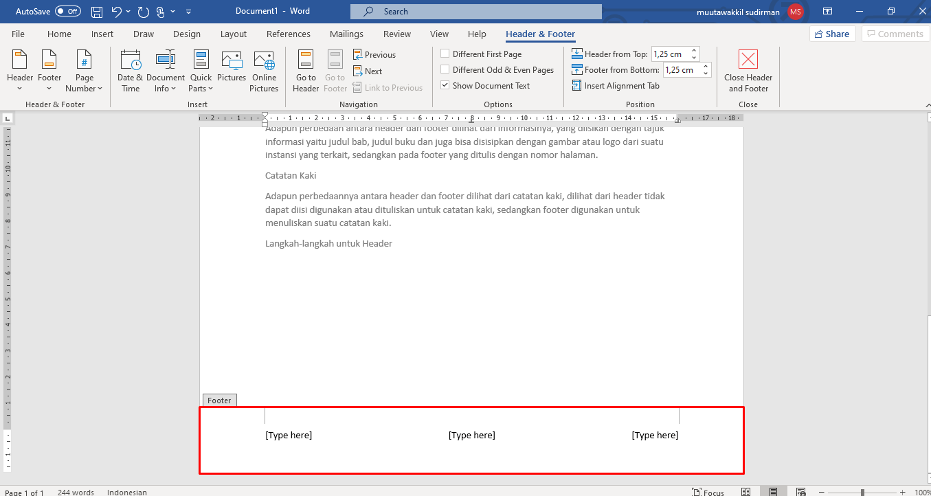Open Focus mode in status bar

708,492
